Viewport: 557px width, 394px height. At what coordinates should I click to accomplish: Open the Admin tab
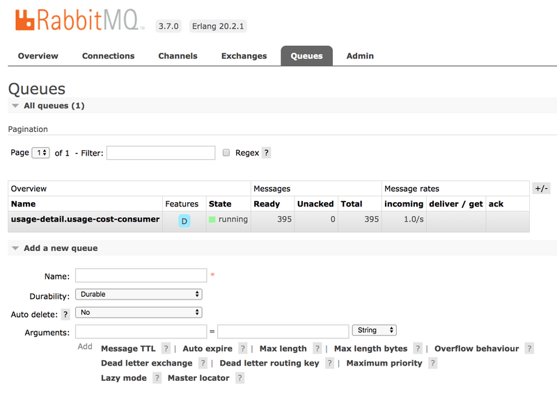click(x=360, y=56)
